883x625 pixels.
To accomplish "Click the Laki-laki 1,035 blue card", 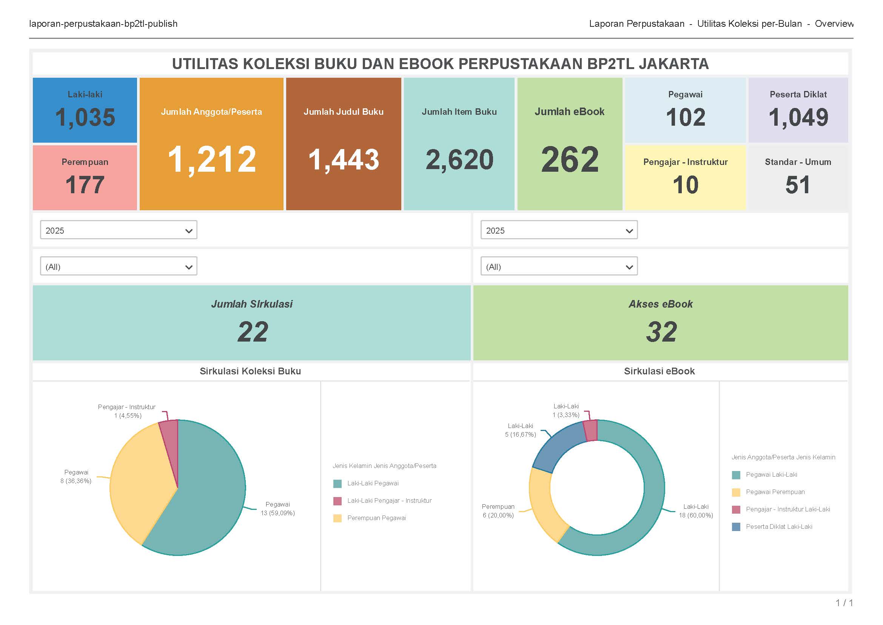I will pyautogui.click(x=85, y=110).
